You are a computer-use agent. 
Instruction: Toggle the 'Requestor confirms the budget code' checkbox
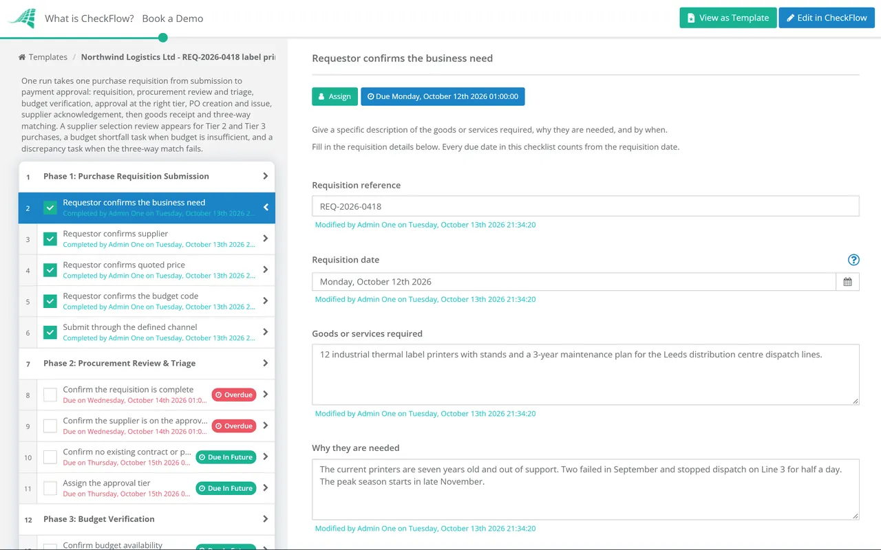50,301
